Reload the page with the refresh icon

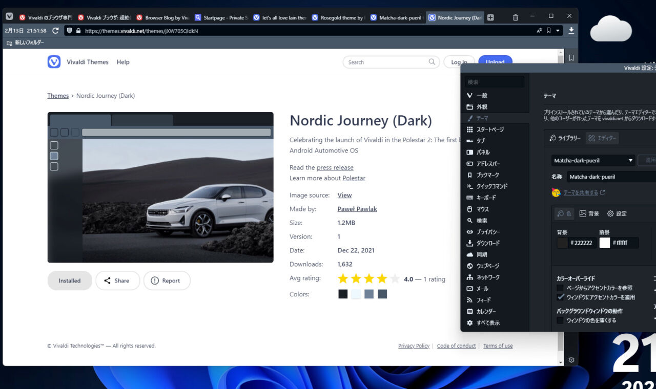[55, 31]
